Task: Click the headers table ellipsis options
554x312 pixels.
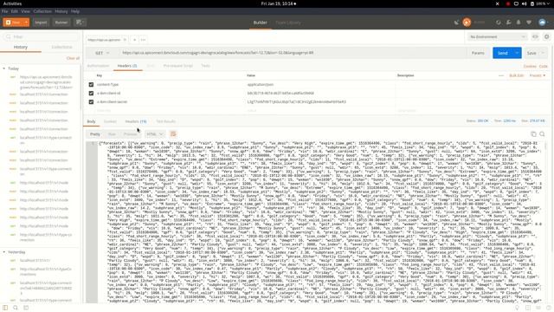Action: 501,75
